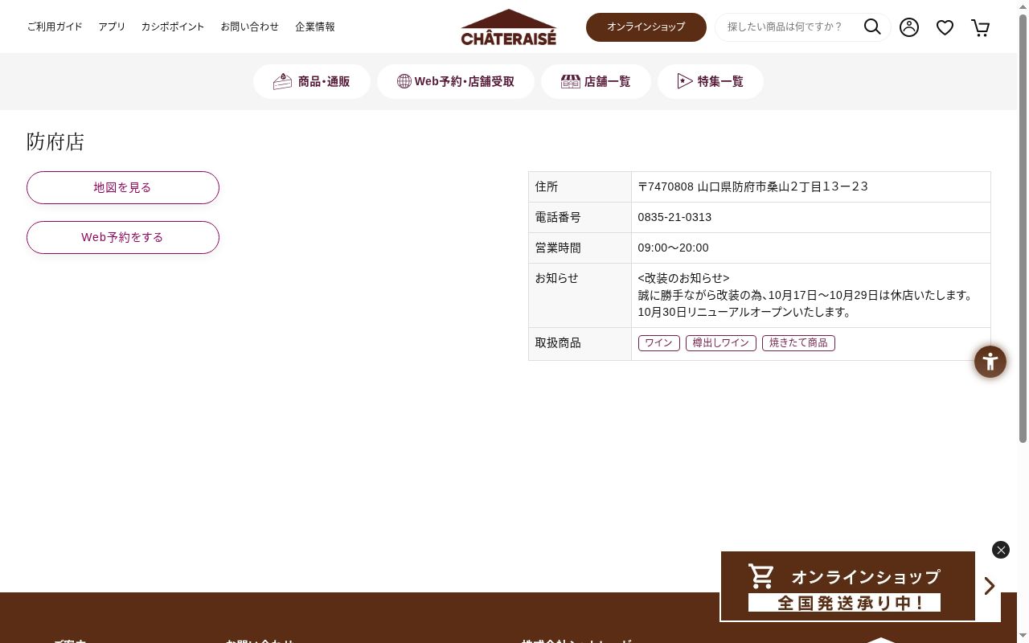This screenshot has height=643, width=1029.
Task: Open Web予約・店舗受取 menu
Action: click(x=456, y=81)
